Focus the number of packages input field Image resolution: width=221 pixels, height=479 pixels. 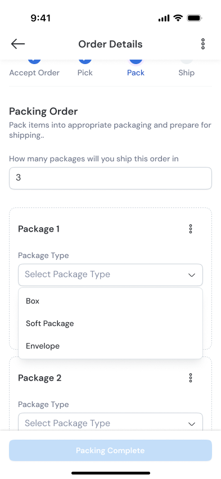coord(110,178)
